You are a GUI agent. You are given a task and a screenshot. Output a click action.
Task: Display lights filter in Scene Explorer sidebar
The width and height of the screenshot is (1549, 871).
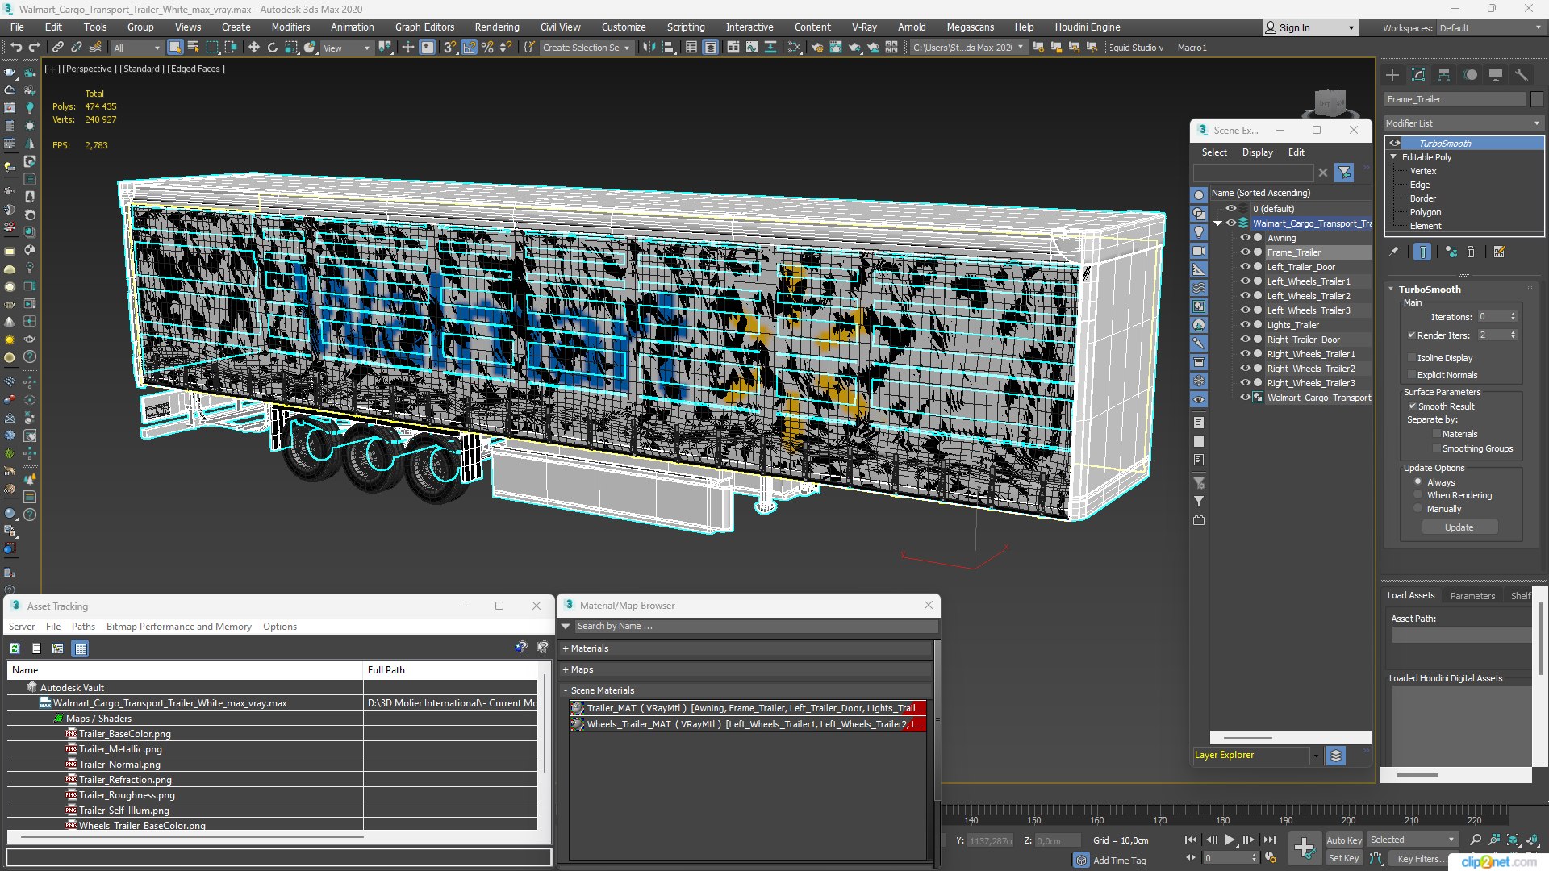(1199, 232)
